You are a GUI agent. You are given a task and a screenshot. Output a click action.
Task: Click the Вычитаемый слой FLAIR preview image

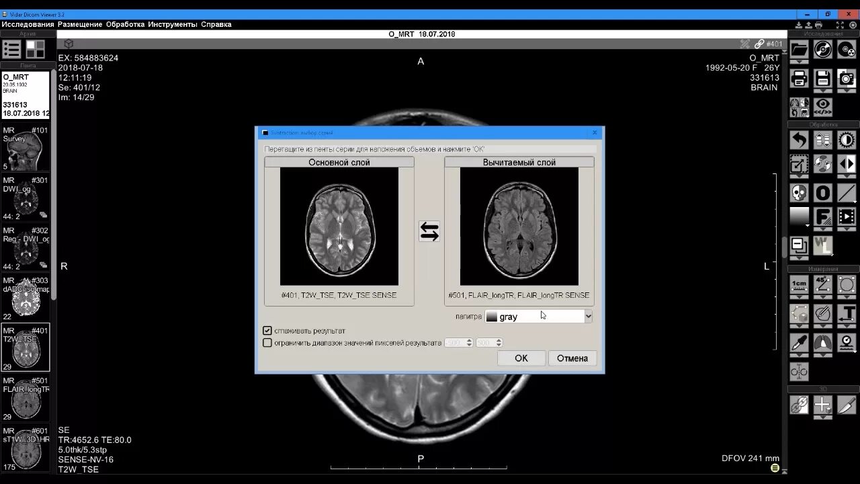(x=519, y=227)
